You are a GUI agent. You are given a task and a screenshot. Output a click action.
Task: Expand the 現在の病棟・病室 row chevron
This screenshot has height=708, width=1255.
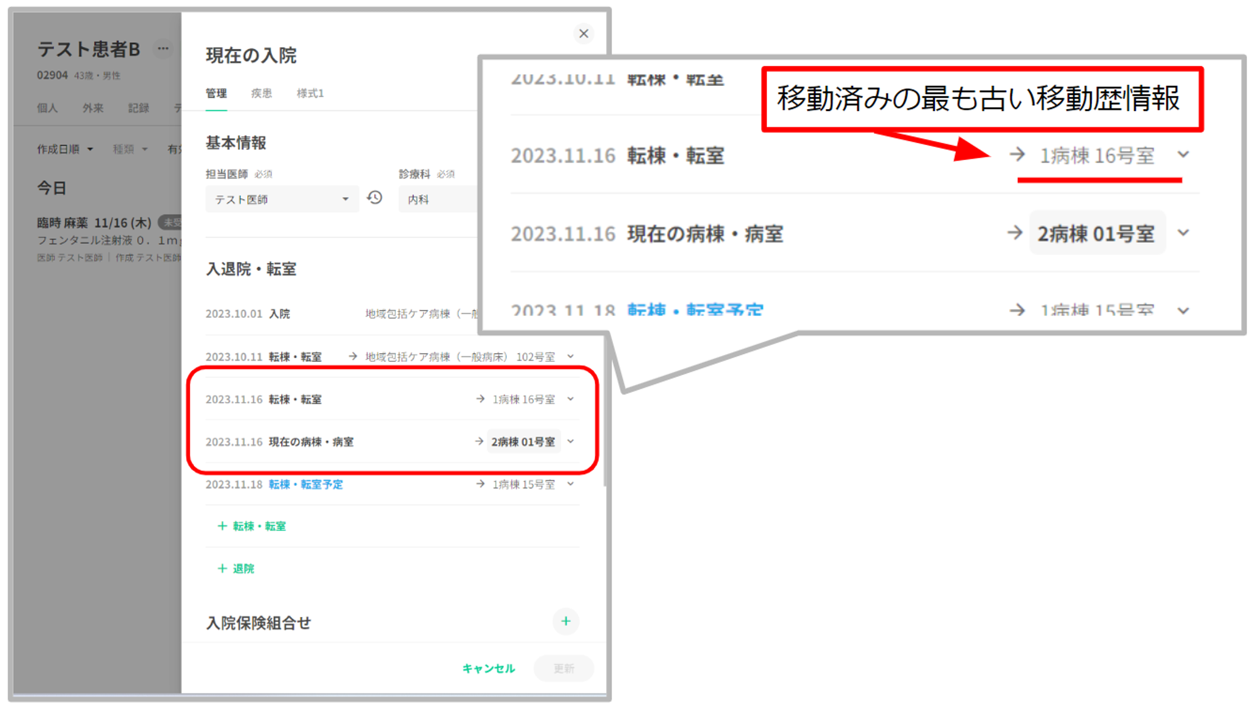click(570, 441)
